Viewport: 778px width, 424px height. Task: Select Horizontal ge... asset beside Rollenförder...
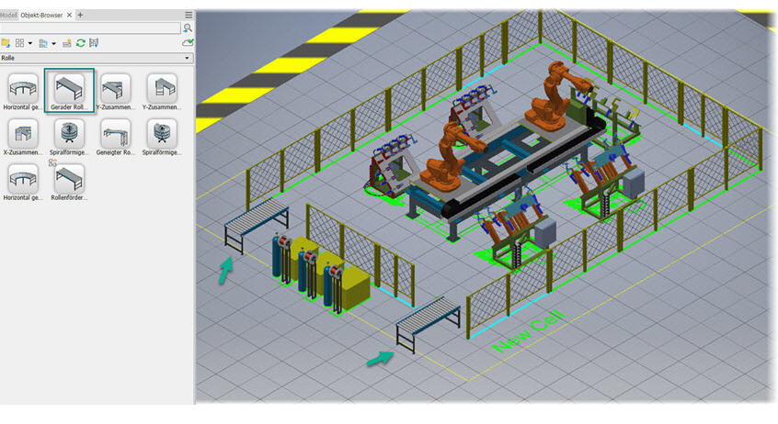[23, 183]
